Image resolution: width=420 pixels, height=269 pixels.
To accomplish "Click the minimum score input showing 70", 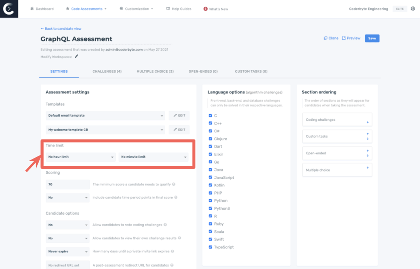I will [x=68, y=184].
